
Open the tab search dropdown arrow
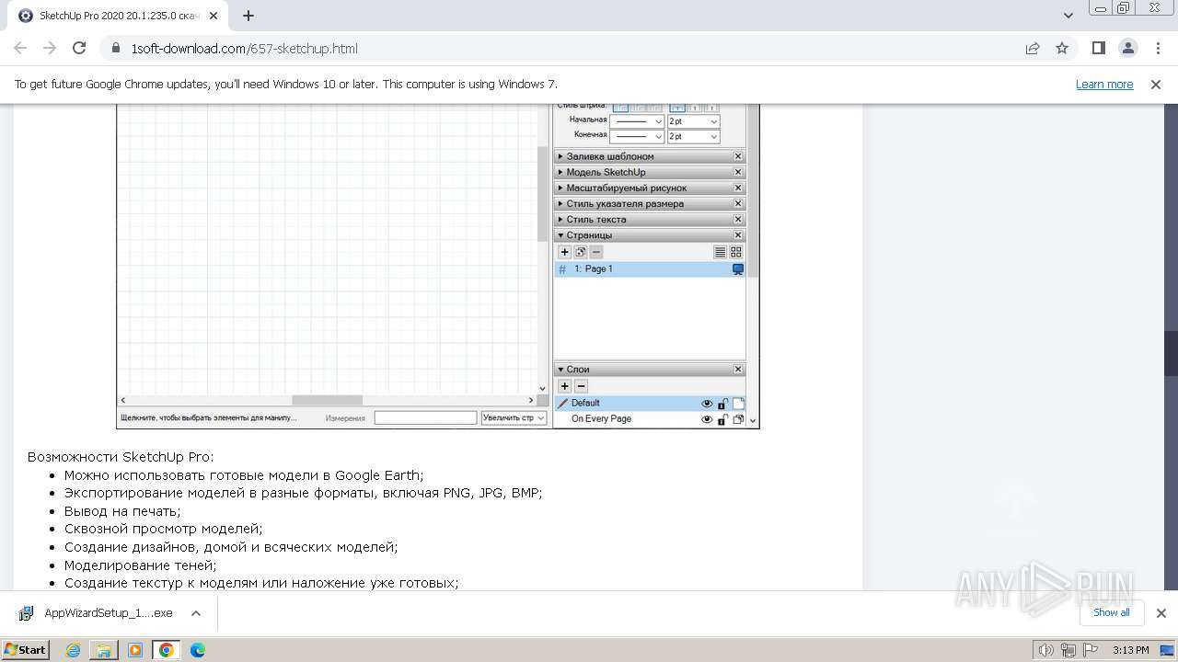click(1068, 16)
